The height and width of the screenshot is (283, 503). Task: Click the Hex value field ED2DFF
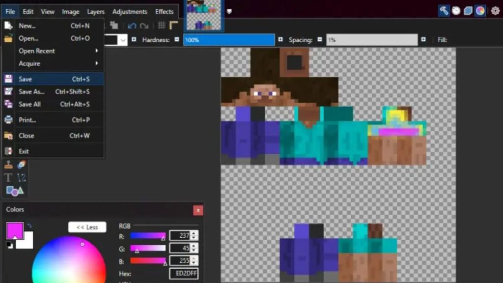click(x=184, y=273)
